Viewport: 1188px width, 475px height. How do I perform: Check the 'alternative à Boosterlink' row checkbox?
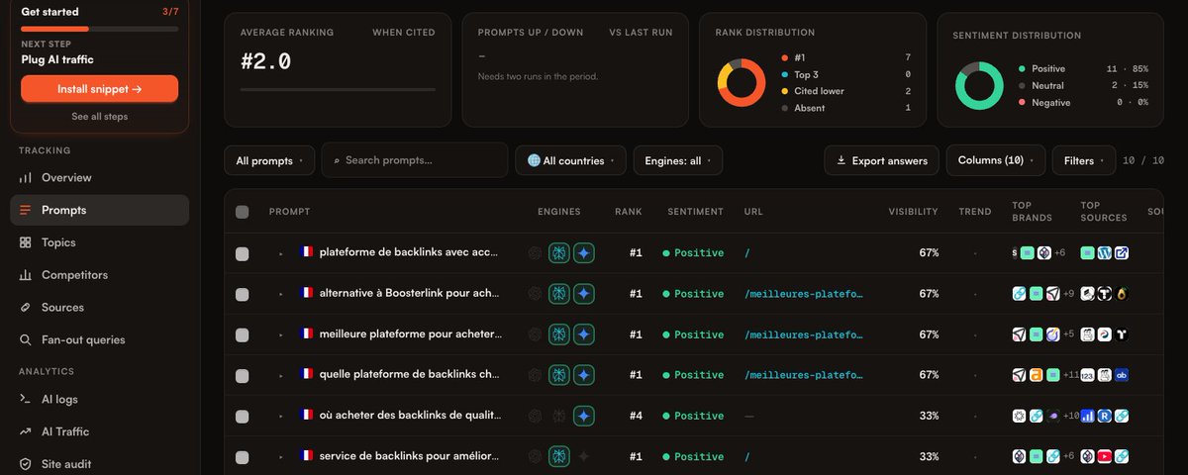pos(243,294)
